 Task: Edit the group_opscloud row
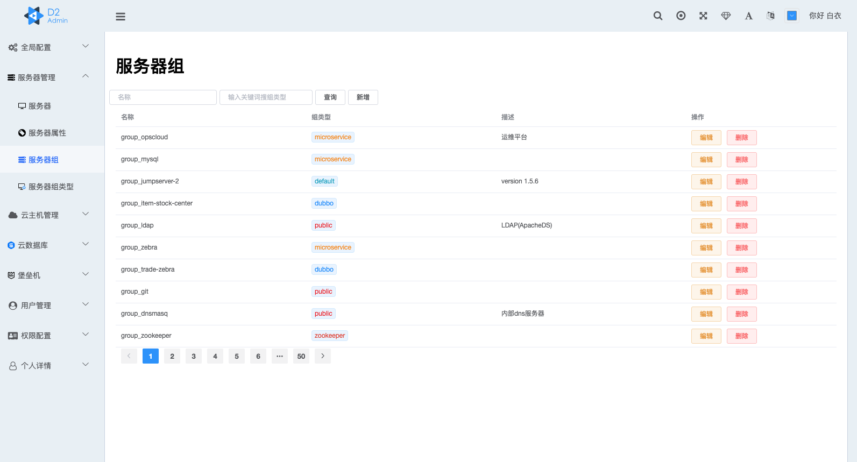click(706, 138)
